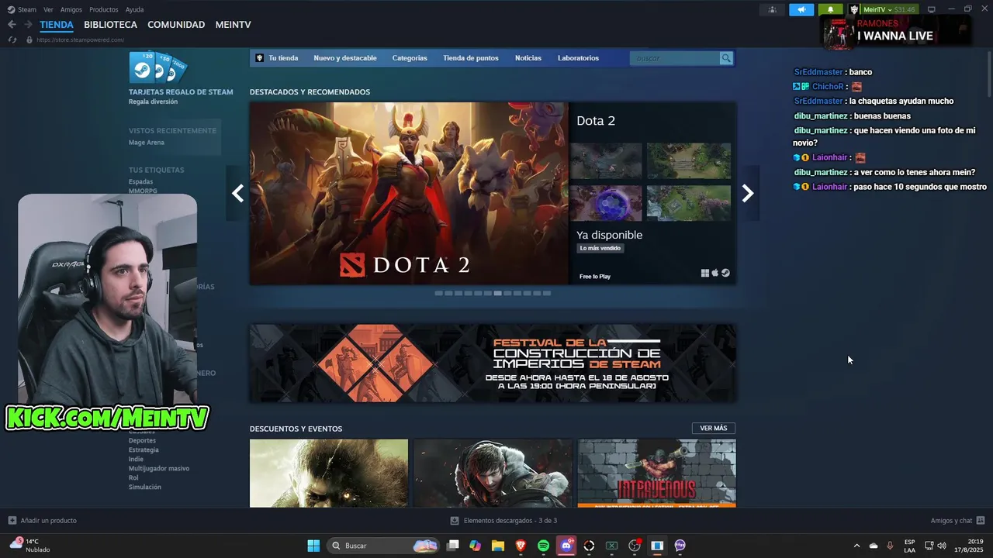993x558 pixels.
Task: Show the previous featured game
Action: 237,194
